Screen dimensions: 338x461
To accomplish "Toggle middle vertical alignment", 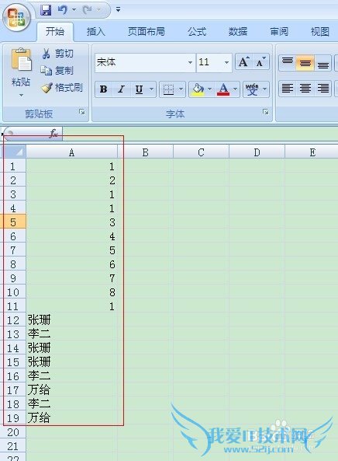I will click(x=305, y=62).
